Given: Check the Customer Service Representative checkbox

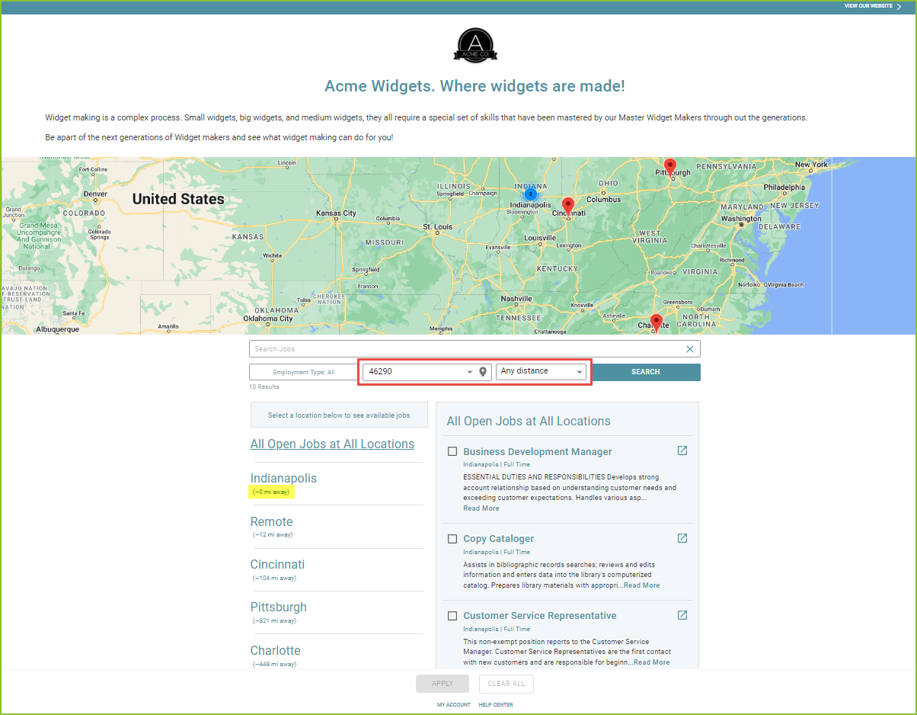Looking at the screenshot, I should (x=452, y=616).
